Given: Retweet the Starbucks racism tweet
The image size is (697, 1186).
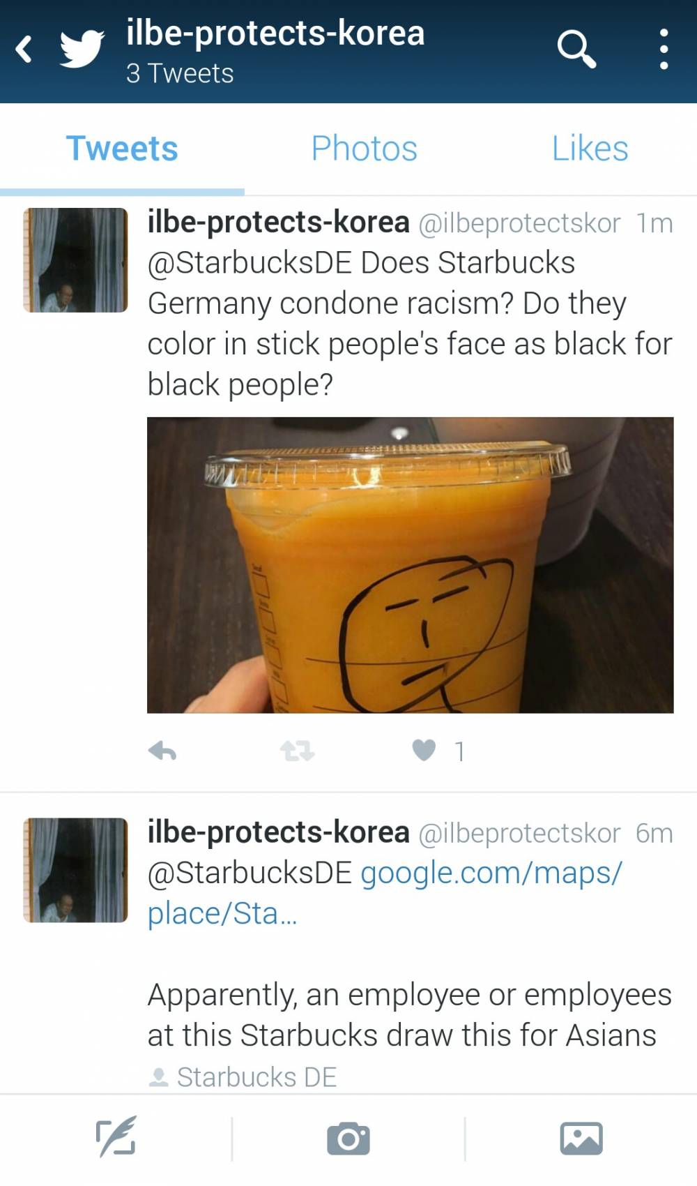Looking at the screenshot, I should (x=297, y=751).
